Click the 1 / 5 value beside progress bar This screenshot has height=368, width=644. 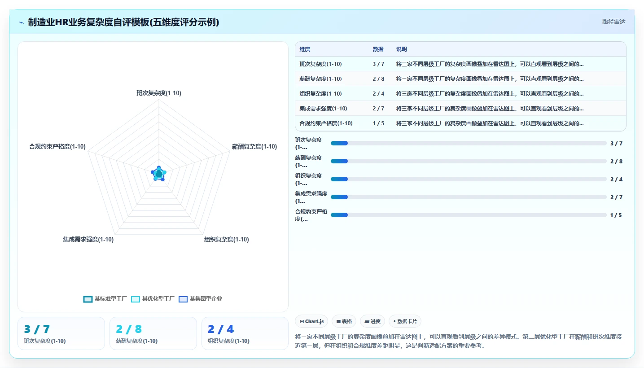(616, 215)
